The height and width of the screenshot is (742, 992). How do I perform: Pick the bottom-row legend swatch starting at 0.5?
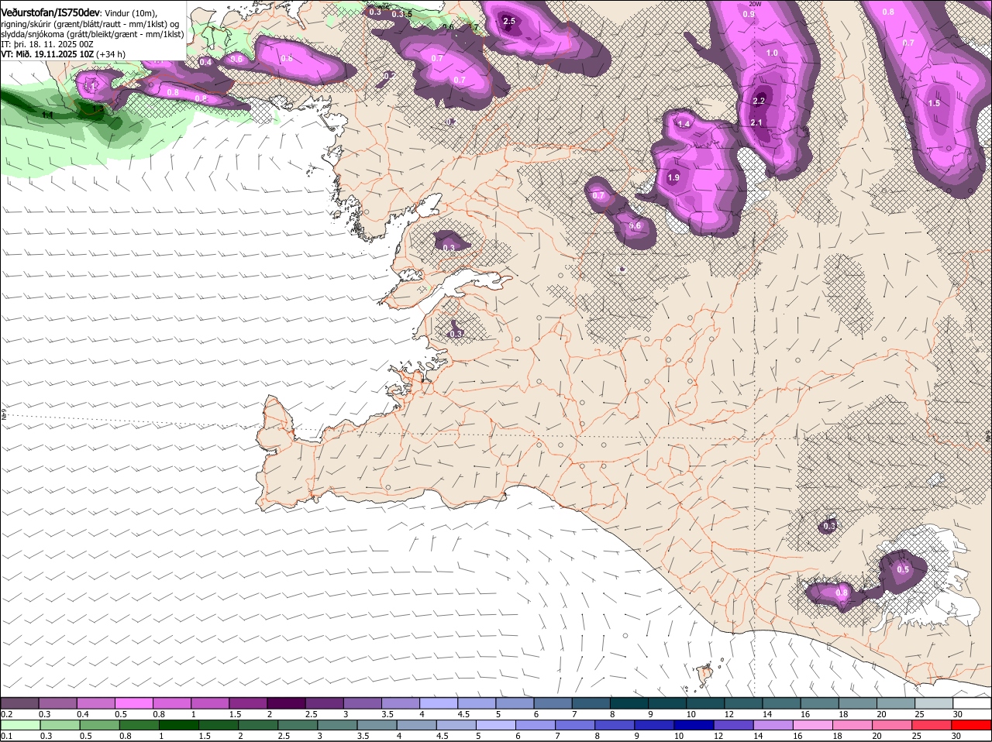(98, 725)
